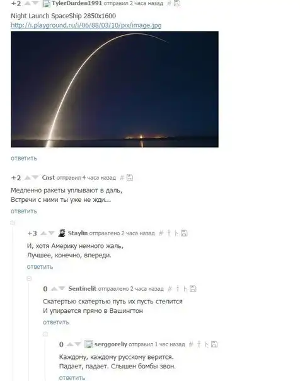Upvote serggoreliy's comment
300x381 pixels.
[x=70, y=344]
